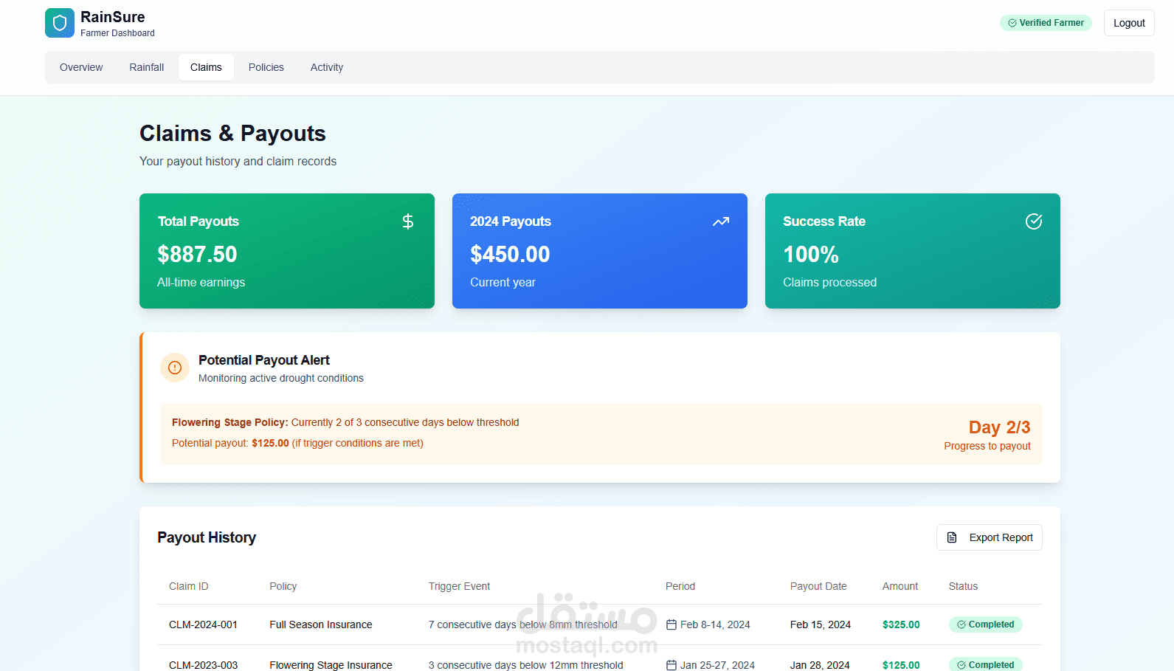
Task: Click the RainSure shield logo icon
Action: [x=60, y=23]
